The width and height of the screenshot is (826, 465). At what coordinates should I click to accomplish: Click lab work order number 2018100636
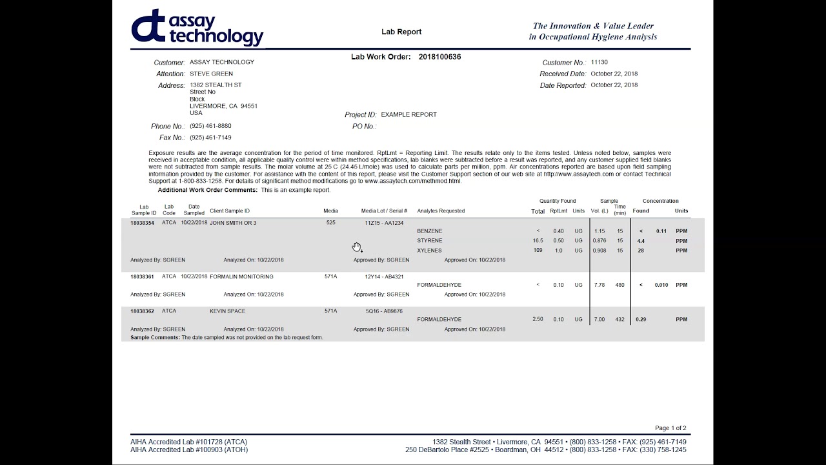click(439, 57)
